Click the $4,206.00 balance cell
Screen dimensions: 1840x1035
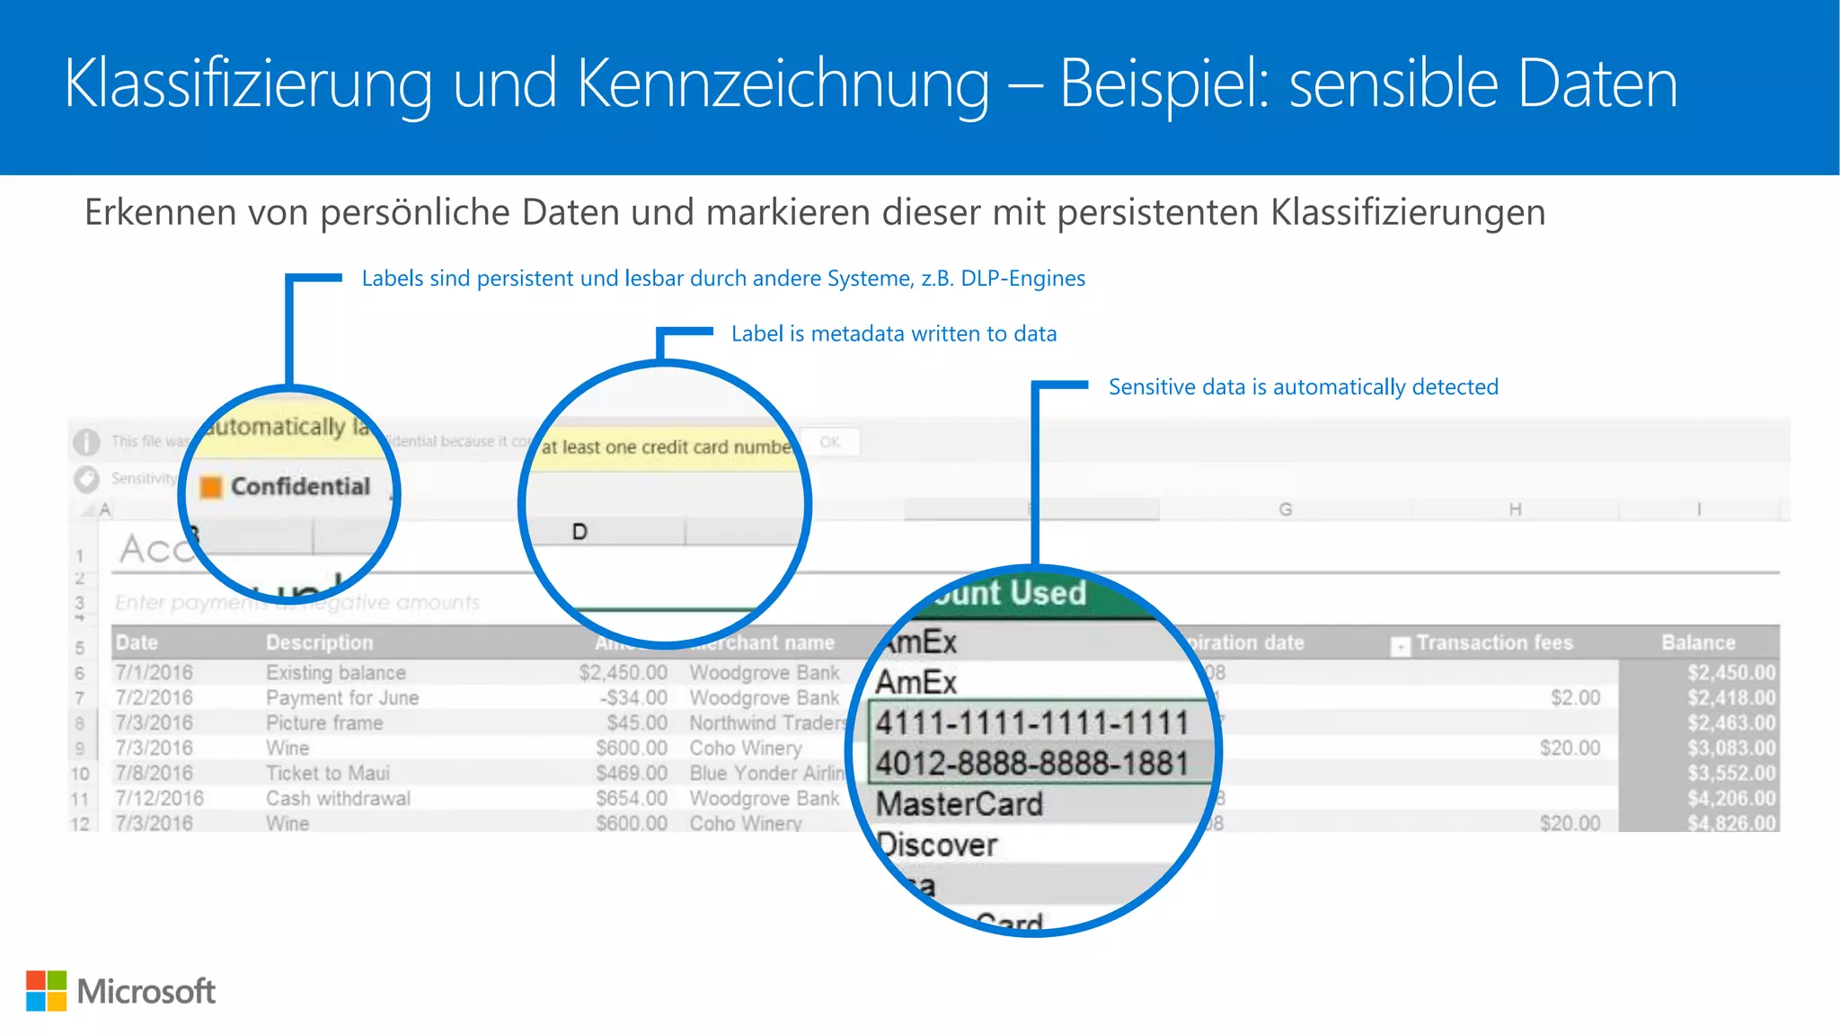(x=1731, y=798)
